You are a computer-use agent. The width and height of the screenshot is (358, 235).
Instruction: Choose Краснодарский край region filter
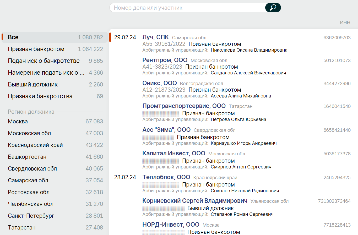pos(35,145)
